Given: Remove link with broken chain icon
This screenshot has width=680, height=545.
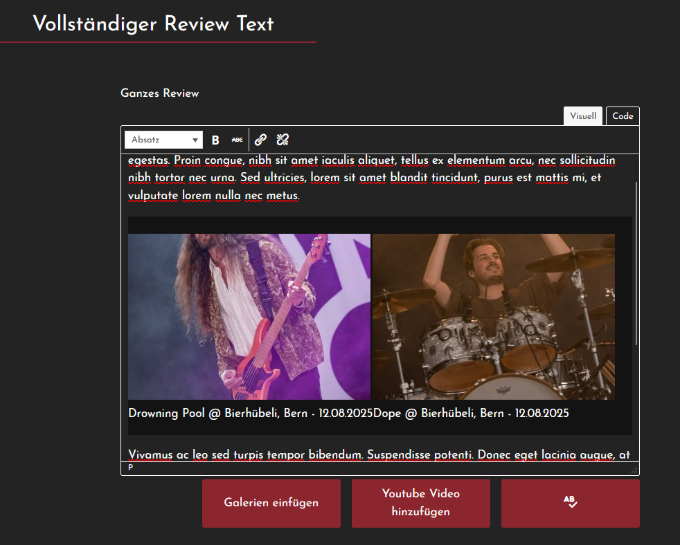Looking at the screenshot, I should click(x=283, y=140).
